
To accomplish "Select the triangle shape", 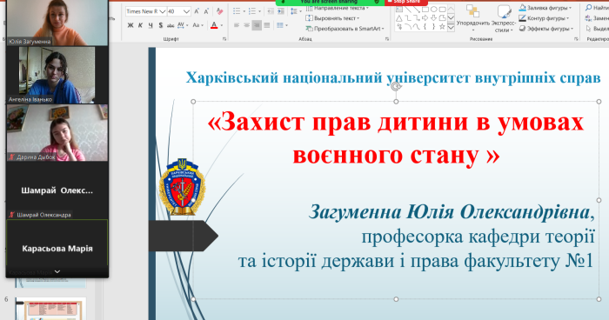I will [x=399, y=18].
